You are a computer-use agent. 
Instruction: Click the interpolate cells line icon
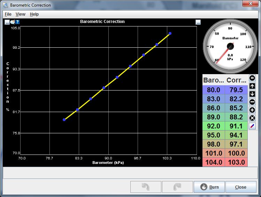tap(252, 126)
